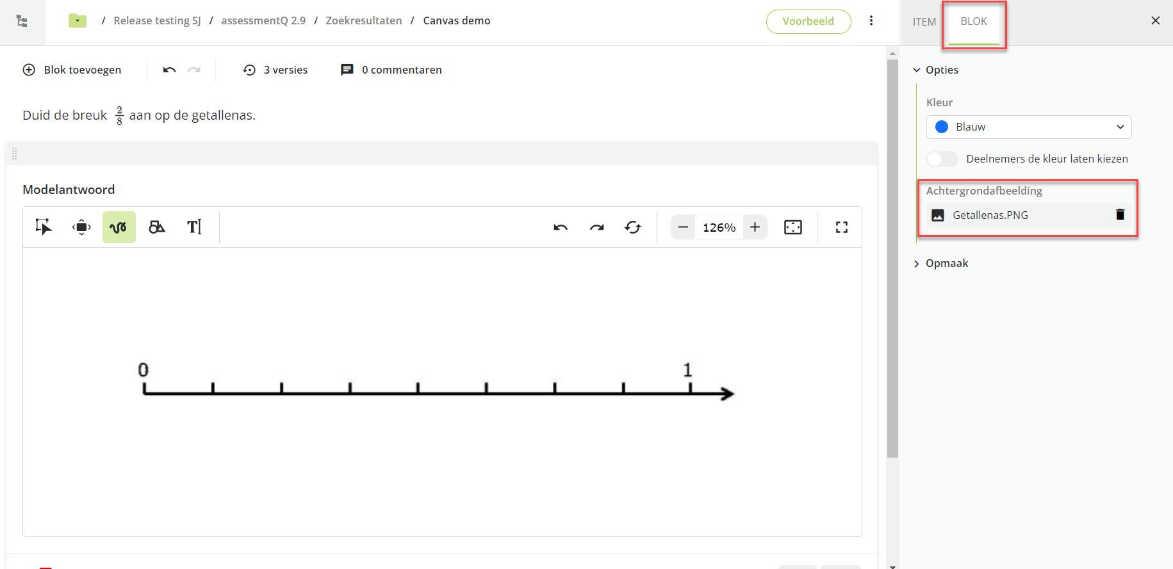Switch to the ITEM tab

(924, 22)
